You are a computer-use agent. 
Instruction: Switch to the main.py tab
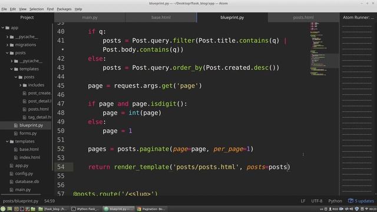point(90,17)
